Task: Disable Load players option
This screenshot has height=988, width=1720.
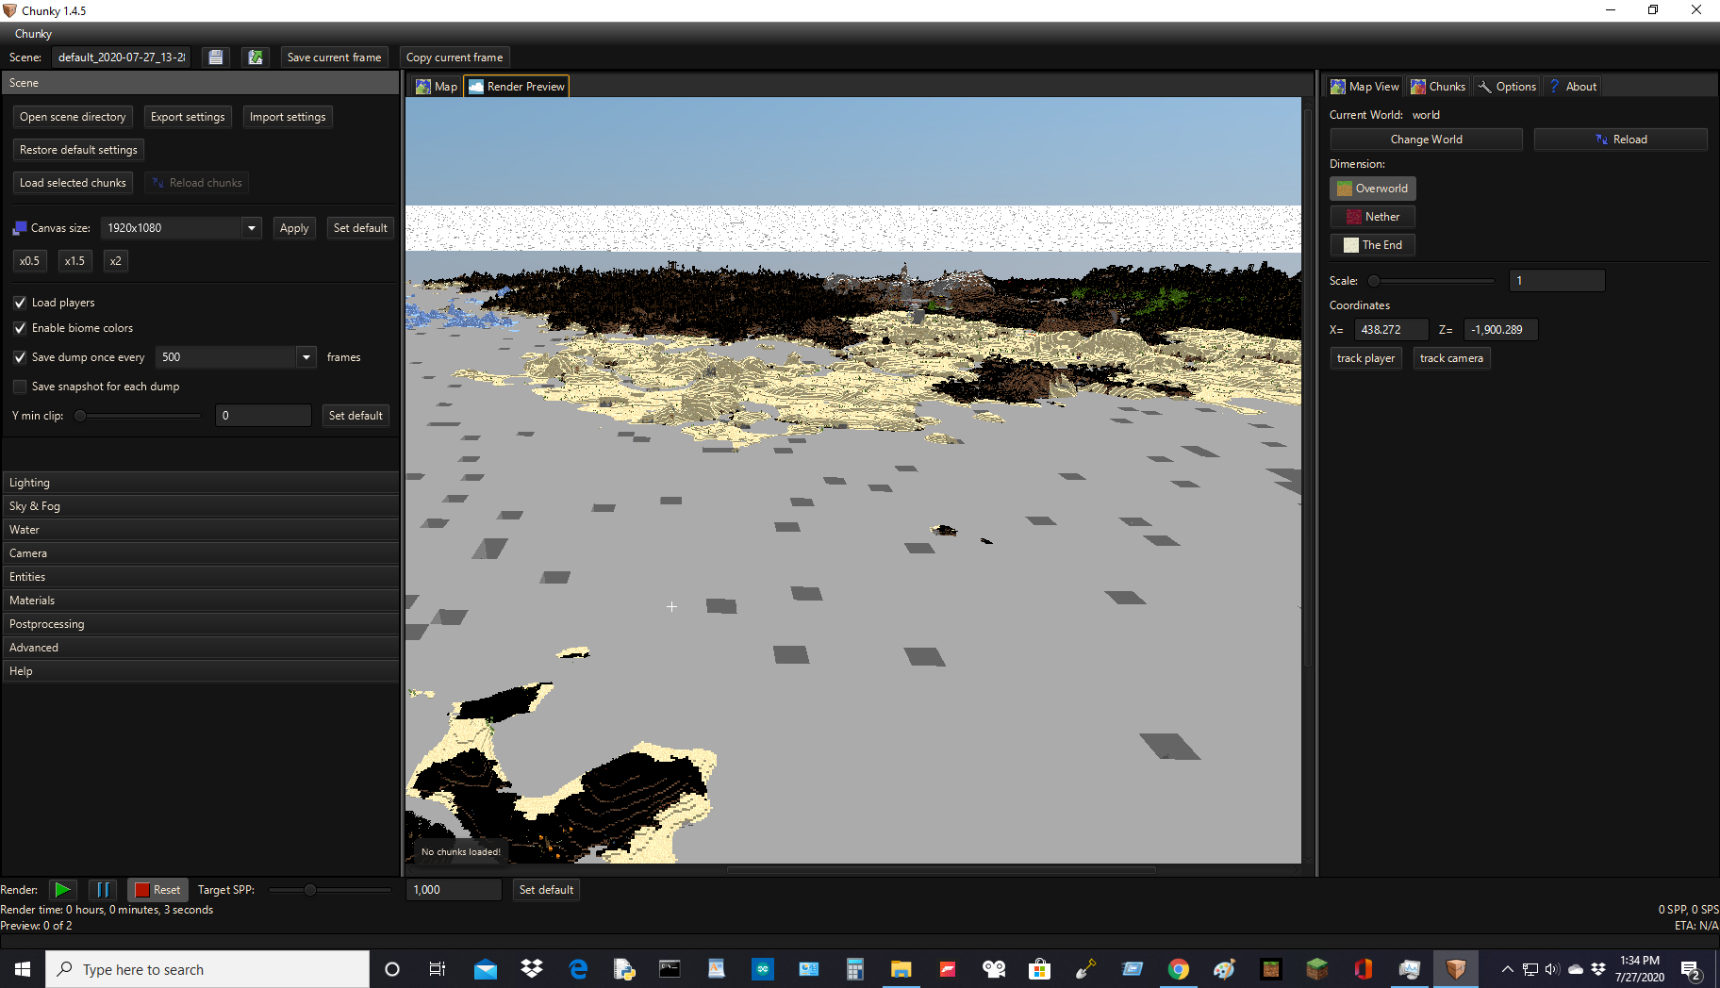Action: coord(20,302)
